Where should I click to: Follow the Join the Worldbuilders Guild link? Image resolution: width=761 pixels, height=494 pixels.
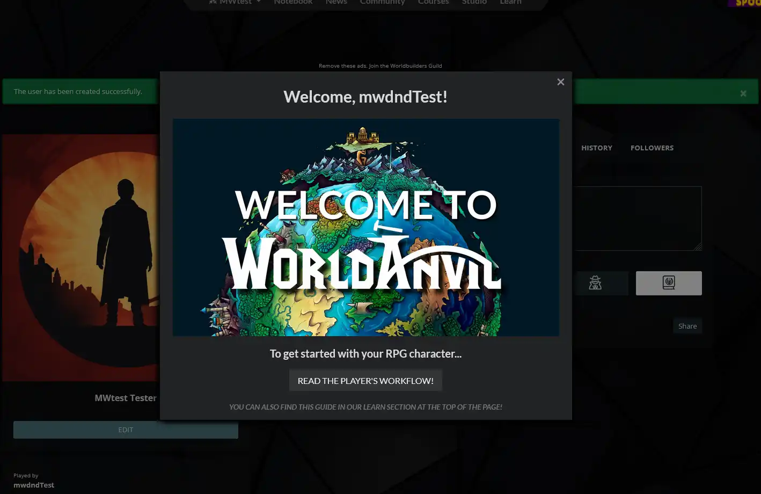click(x=405, y=66)
